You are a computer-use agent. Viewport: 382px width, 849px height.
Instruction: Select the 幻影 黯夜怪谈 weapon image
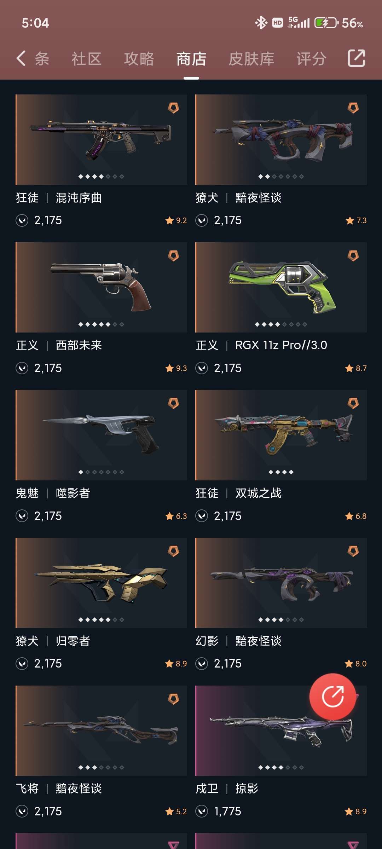point(281,583)
